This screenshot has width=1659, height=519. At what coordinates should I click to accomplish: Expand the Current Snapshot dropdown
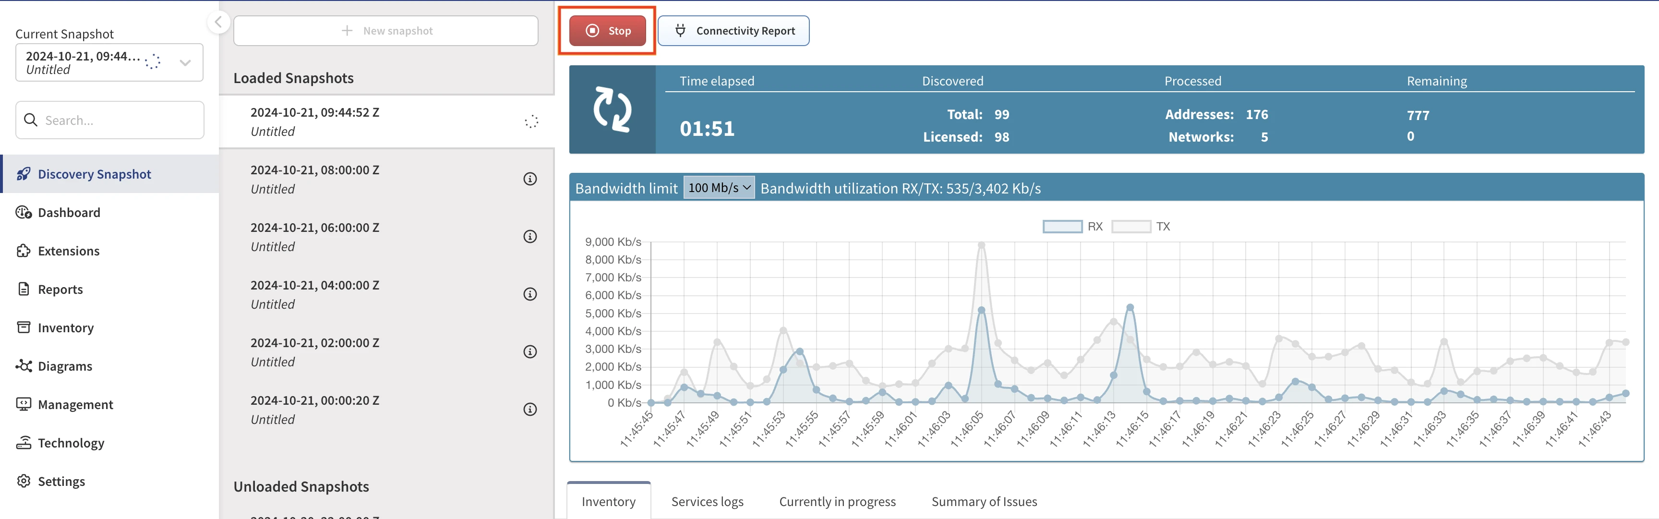(185, 62)
